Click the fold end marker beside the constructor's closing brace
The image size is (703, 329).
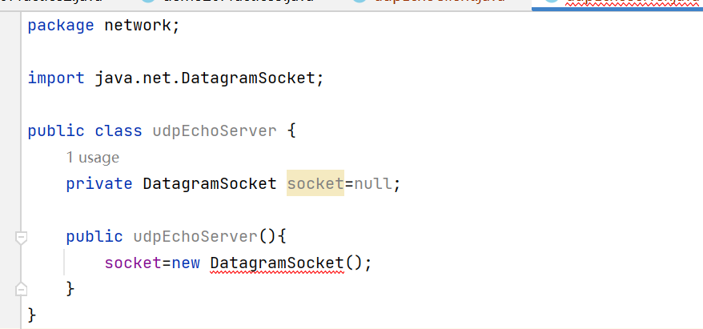21,289
